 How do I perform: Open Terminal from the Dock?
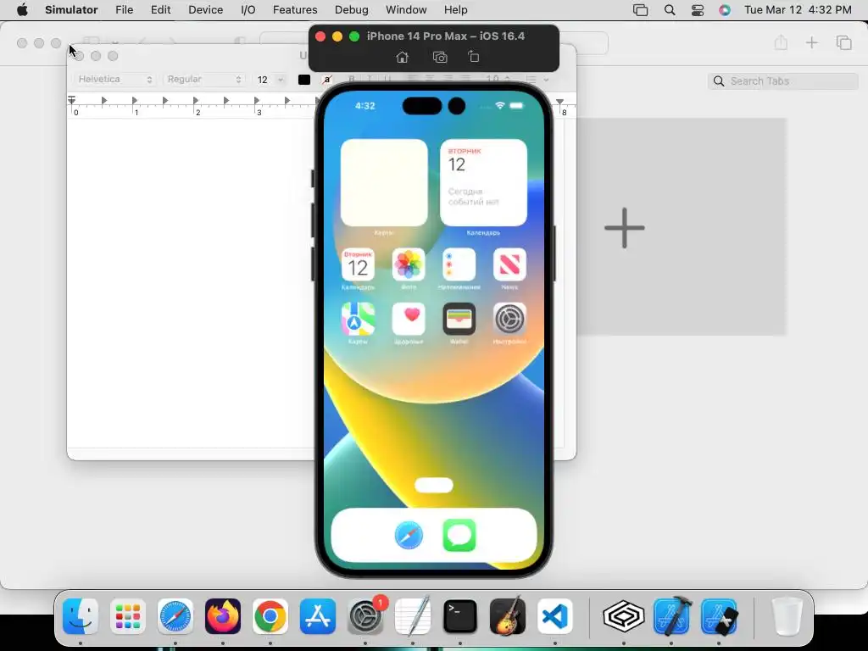click(460, 616)
